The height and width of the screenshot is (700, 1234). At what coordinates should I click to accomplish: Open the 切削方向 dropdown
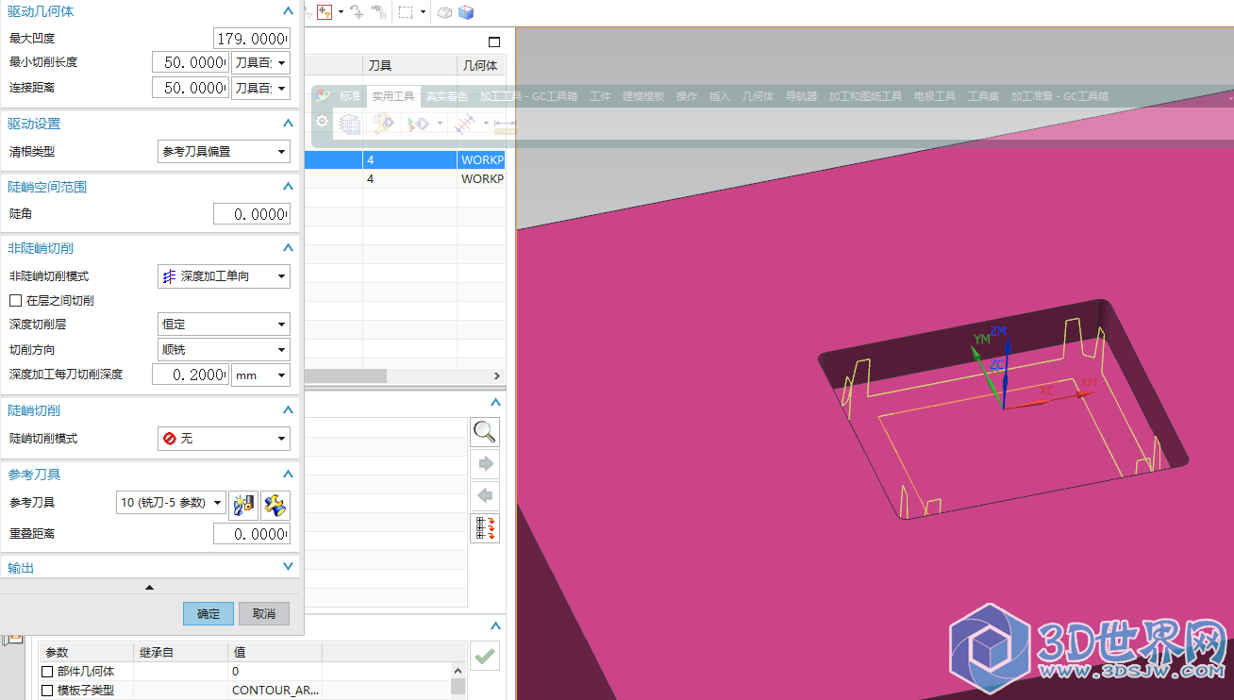tap(224, 349)
